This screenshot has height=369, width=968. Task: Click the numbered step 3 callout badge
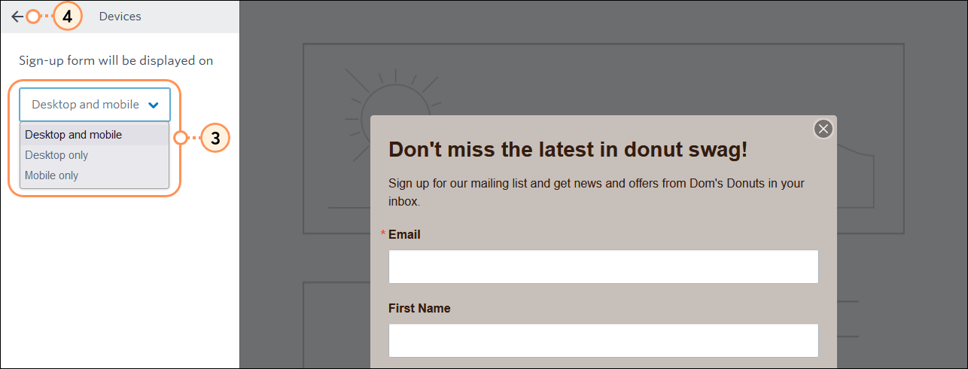215,139
